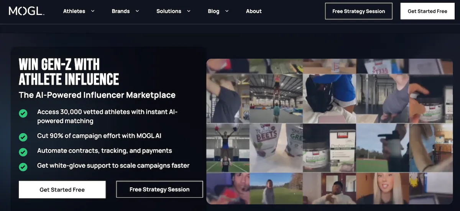
Task: Expand the Blog dropdown chevron
Action: click(x=227, y=11)
